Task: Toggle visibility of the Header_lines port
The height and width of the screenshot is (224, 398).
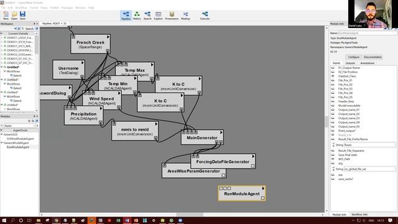Action: [x=333, y=101]
